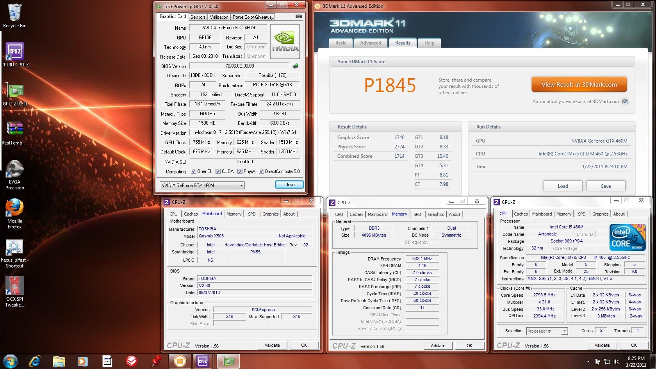This screenshot has width=656, height=369.
Task: Open SPD tab in the Memory CPU-Z window
Action: (x=417, y=214)
